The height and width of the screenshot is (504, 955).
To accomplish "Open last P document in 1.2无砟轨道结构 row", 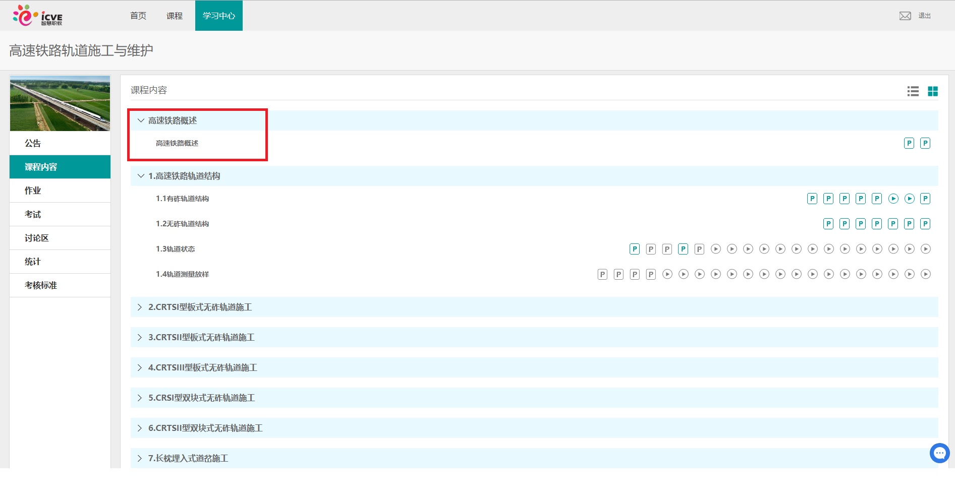I will coord(925,224).
